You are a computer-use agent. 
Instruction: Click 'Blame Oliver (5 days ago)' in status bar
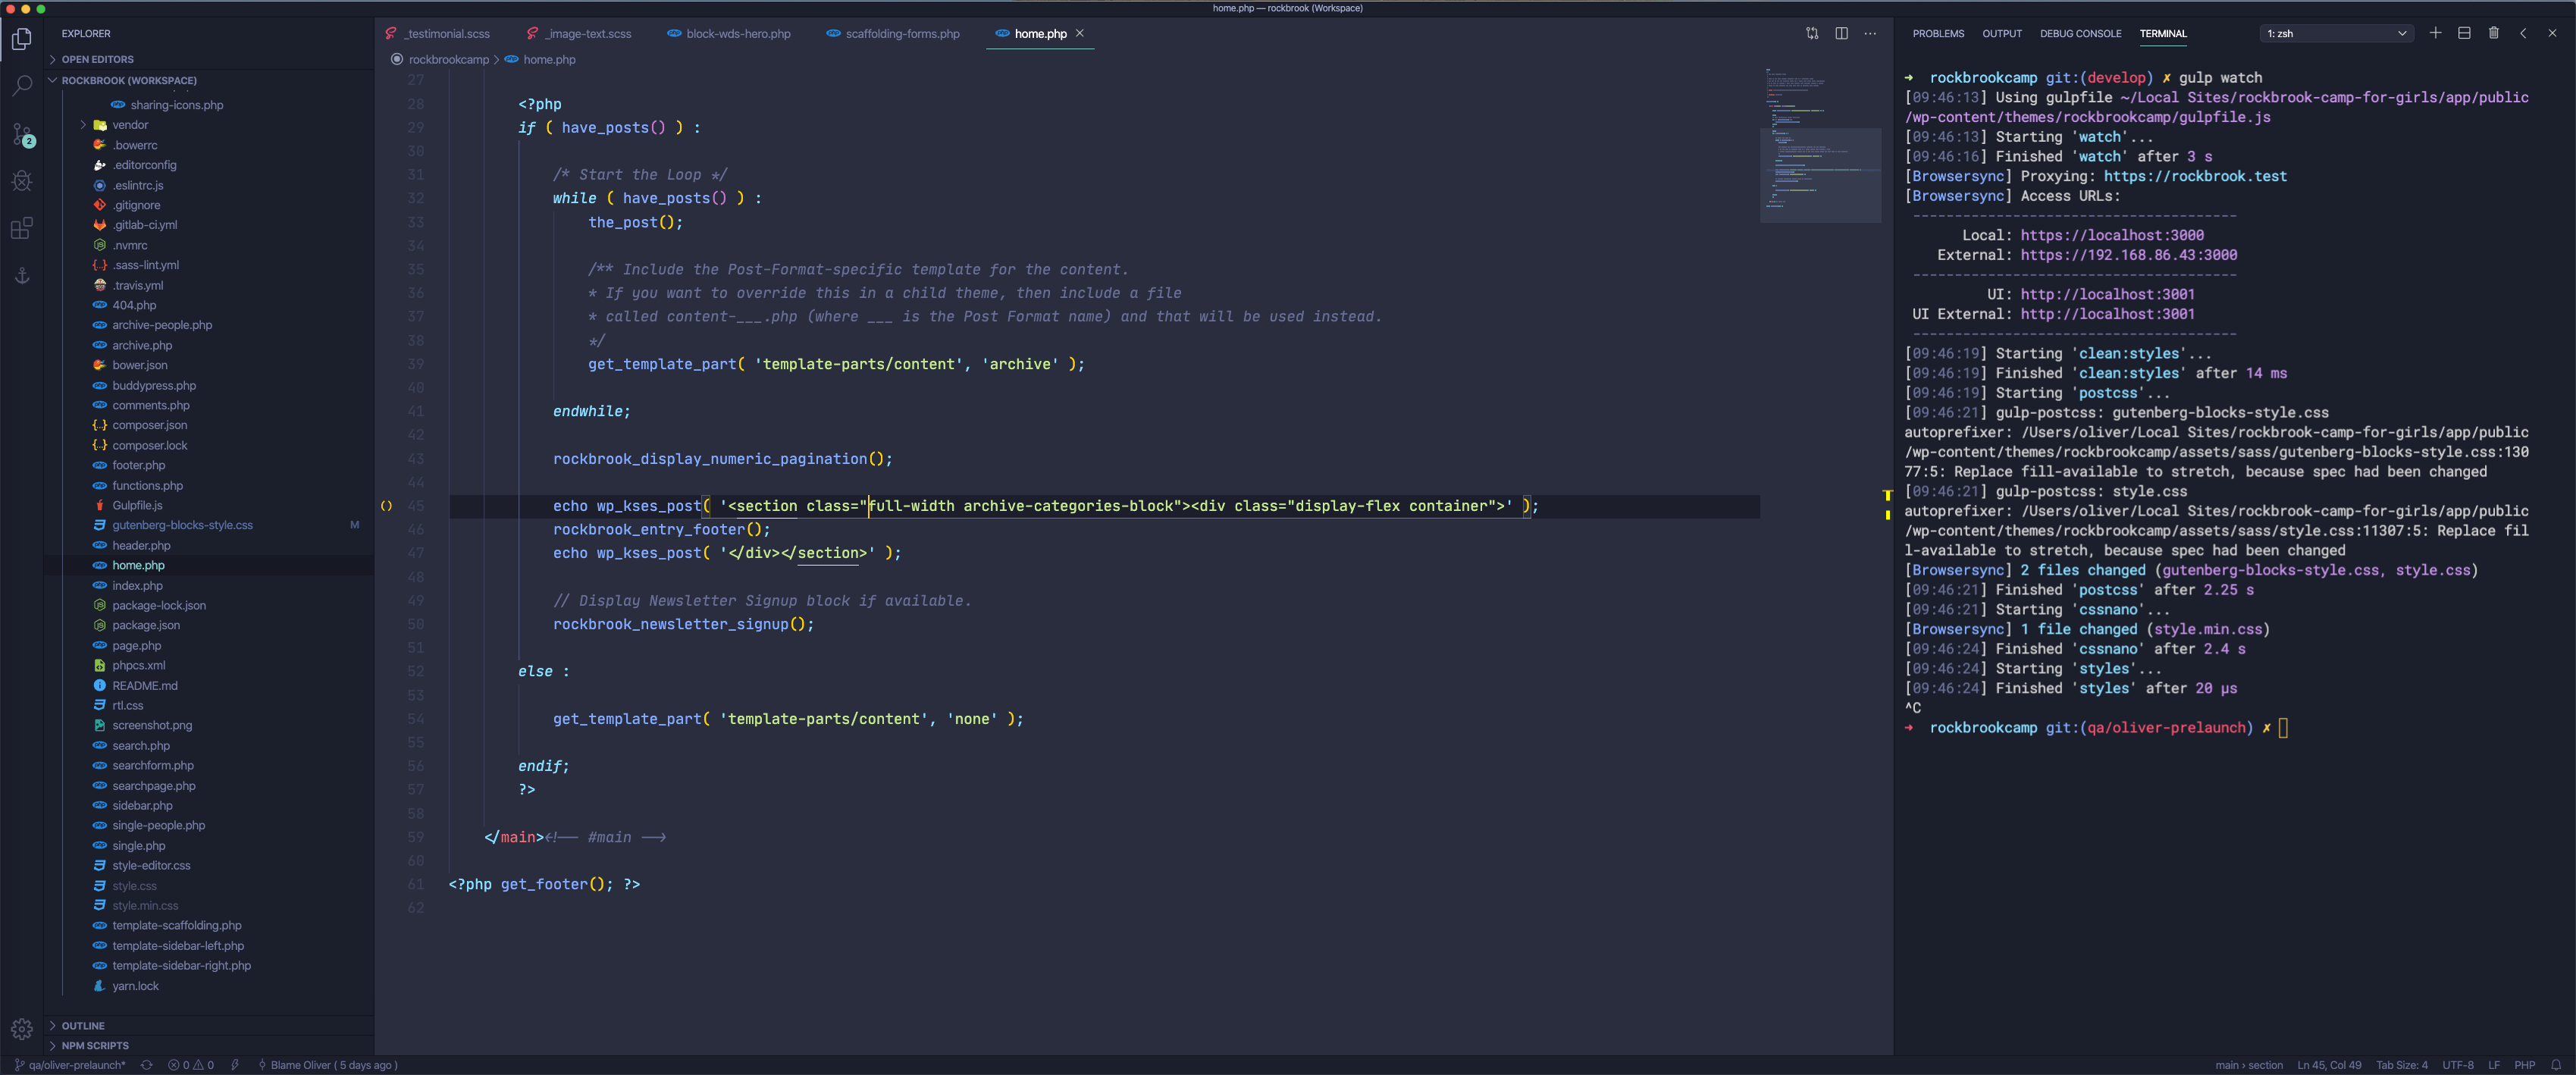330,1065
